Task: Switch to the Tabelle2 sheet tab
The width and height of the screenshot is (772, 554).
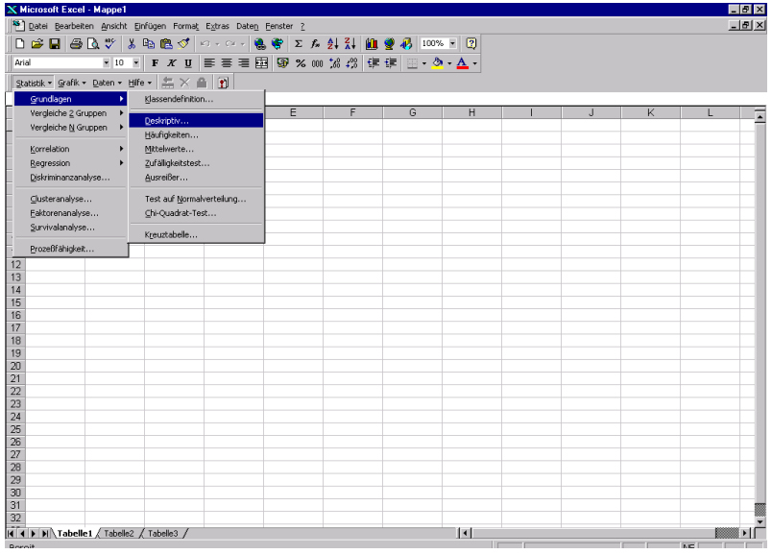Action: (x=119, y=533)
